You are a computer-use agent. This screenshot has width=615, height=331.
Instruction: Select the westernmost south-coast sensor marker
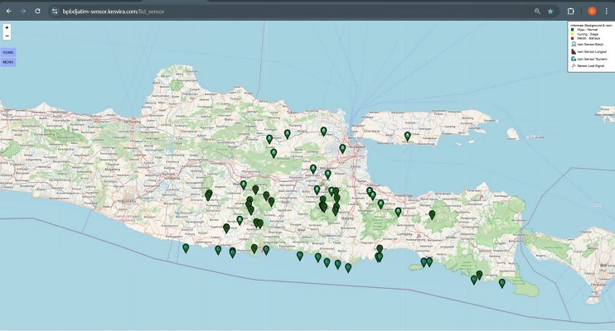(186, 247)
